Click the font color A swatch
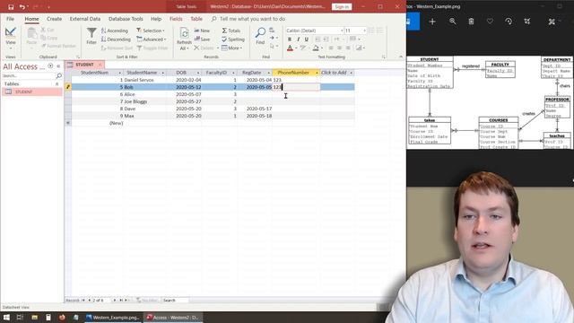 point(290,48)
